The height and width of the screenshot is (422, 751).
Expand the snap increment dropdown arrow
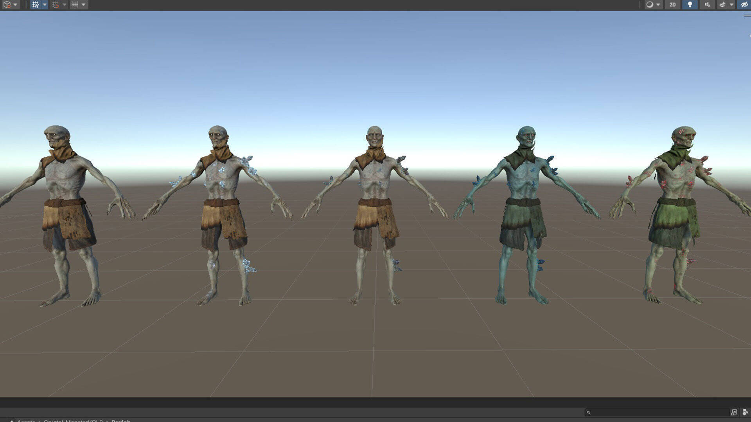pyautogui.click(x=83, y=5)
